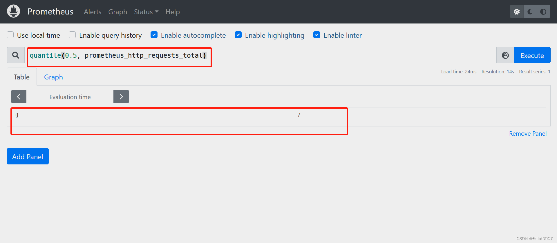The width and height of the screenshot is (557, 243).
Task: Disable the Enable autocomplete checkbox
Action: [x=154, y=35]
